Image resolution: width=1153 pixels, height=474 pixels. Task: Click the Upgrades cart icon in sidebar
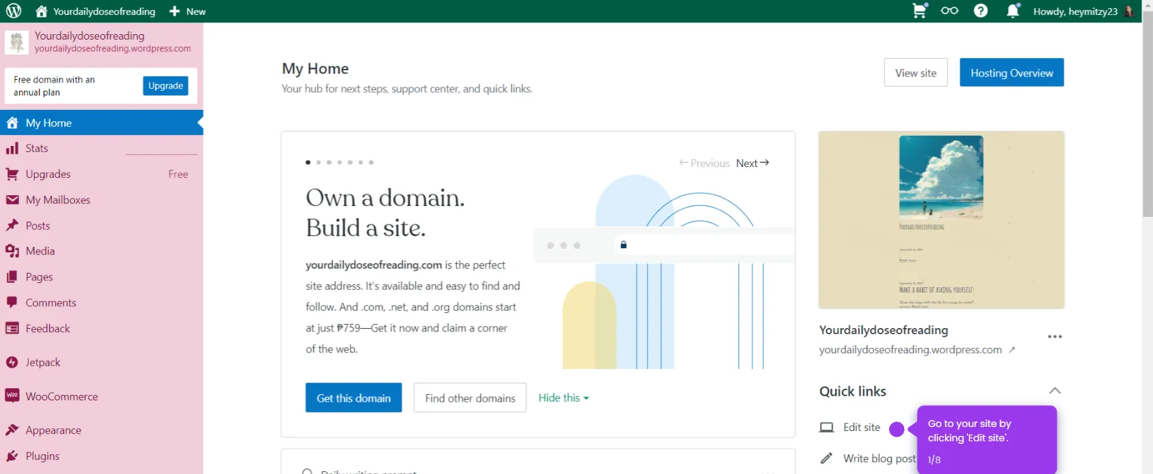pyautogui.click(x=12, y=174)
